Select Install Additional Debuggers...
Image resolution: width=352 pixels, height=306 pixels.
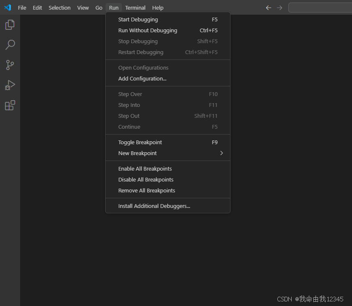click(168, 206)
